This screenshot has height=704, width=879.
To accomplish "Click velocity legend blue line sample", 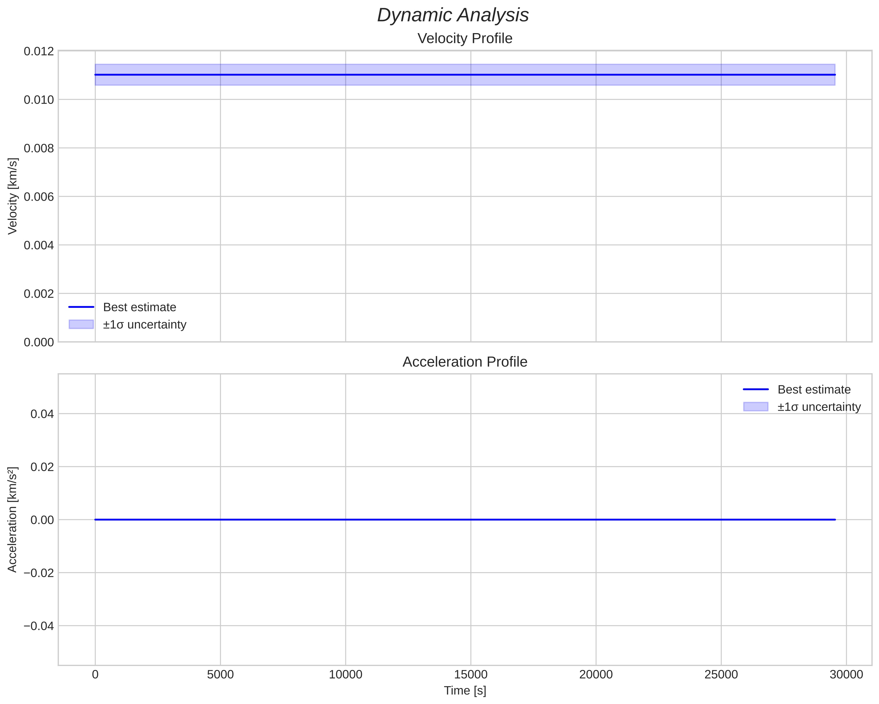I will point(81,307).
